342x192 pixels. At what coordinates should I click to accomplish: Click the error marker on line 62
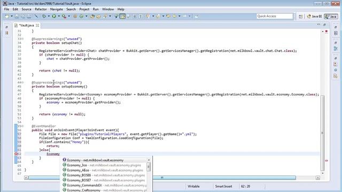pos(16,154)
